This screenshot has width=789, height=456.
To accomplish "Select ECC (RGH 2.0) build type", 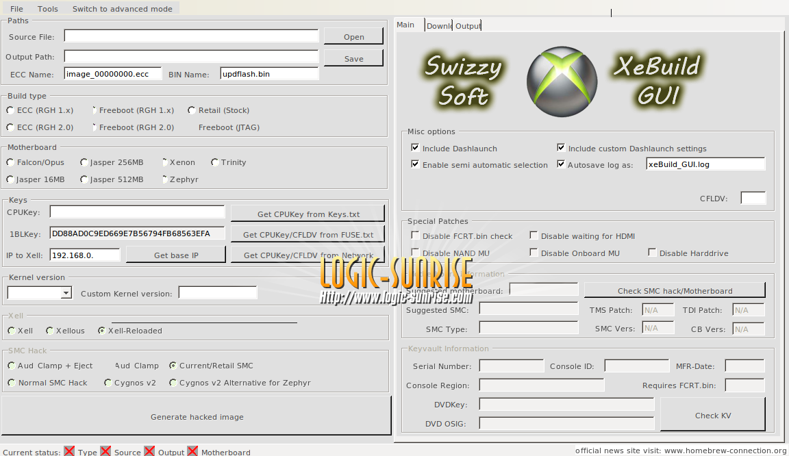I will pyautogui.click(x=40, y=127).
